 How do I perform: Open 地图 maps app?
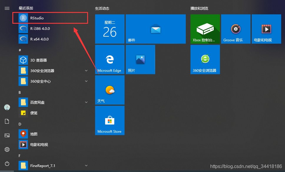53,134
